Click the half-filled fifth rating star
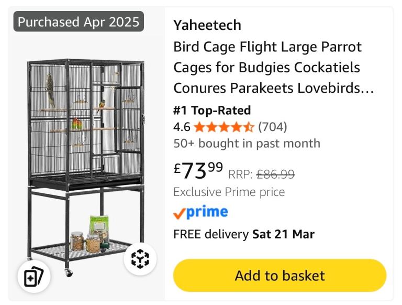This screenshot has width=402, height=305. [250, 127]
